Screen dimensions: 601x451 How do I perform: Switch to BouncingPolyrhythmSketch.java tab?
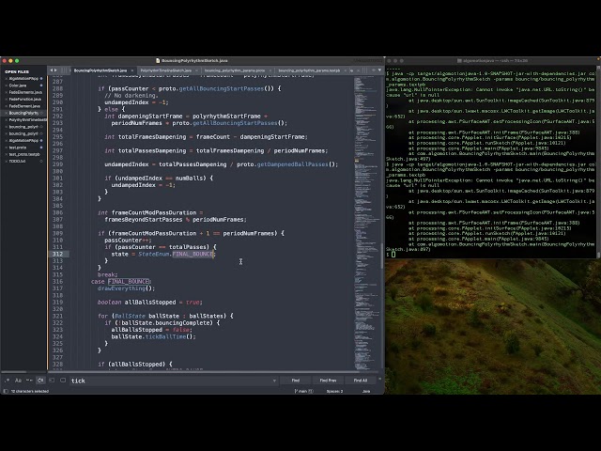tap(100, 70)
